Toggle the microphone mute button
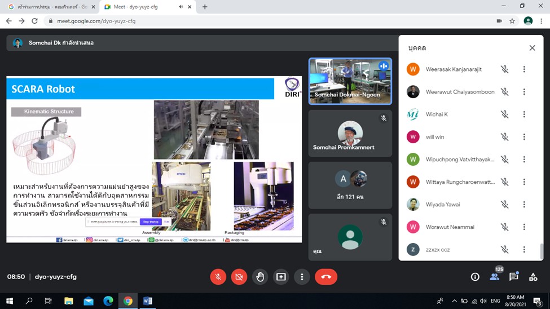Image resolution: width=550 pixels, height=309 pixels. click(x=218, y=277)
